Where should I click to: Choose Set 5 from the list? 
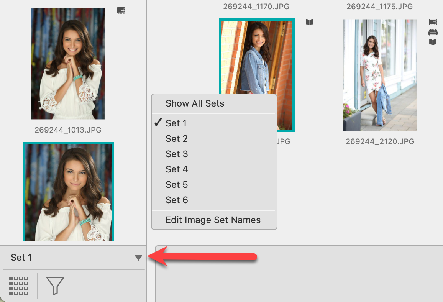pyautogui.click(x=177, y=185)
